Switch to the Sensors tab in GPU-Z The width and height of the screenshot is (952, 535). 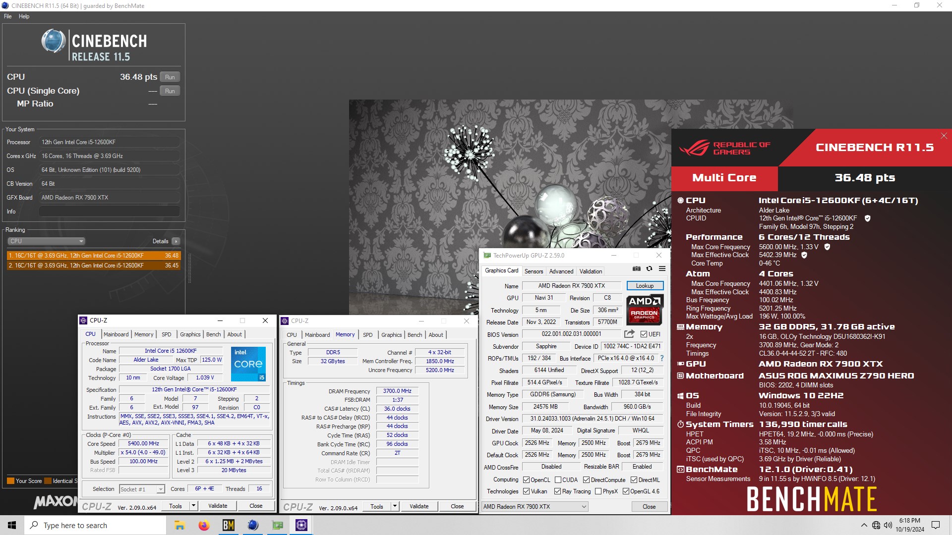coord(534,271)
